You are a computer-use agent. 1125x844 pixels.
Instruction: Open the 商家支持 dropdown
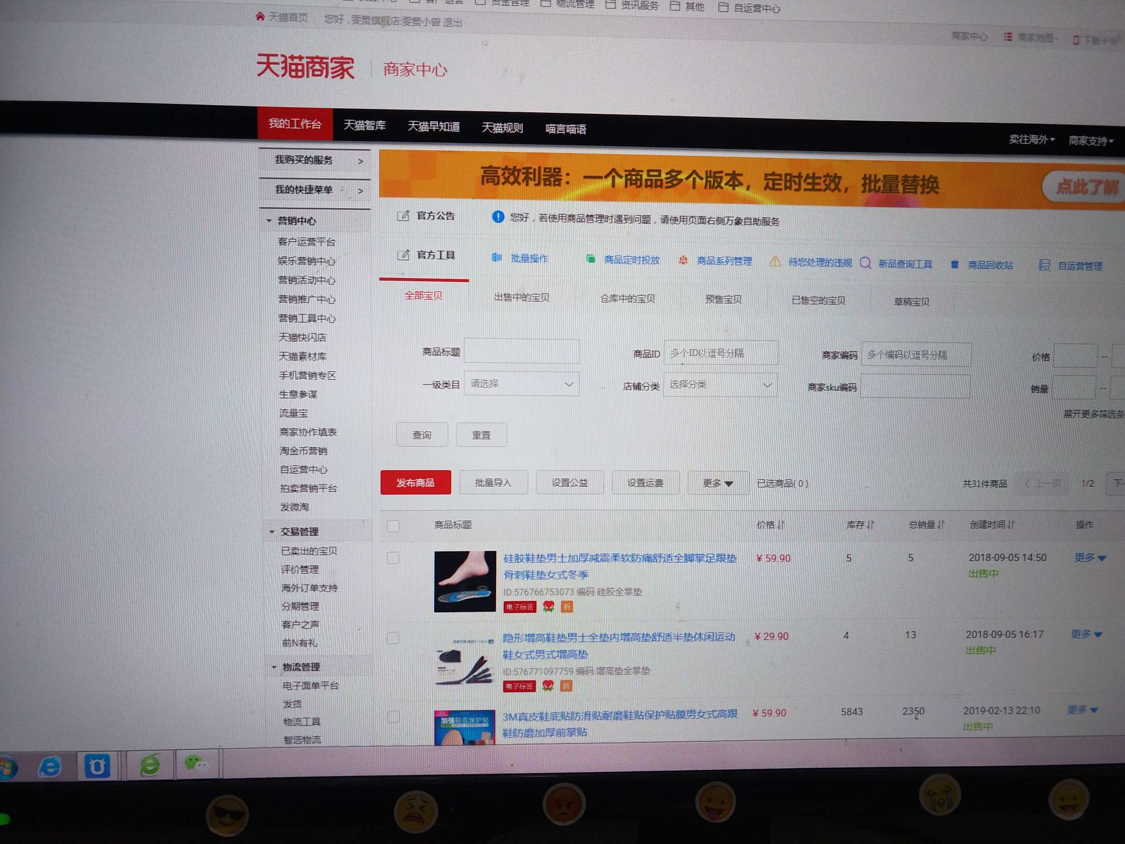(x=1091, y=141)
